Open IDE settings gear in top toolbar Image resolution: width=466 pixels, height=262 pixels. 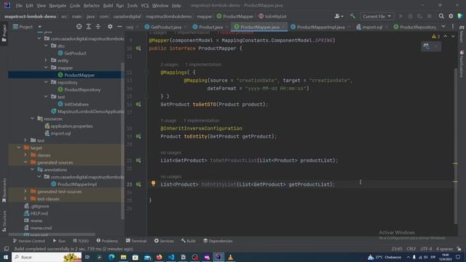coord(451,16)
